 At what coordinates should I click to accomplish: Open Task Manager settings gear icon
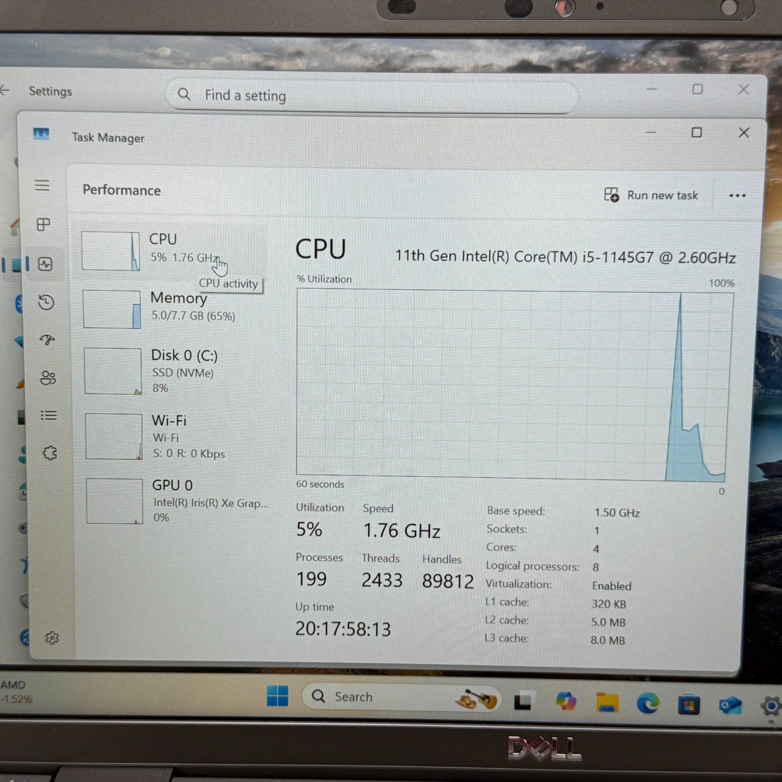pos(52,638)
